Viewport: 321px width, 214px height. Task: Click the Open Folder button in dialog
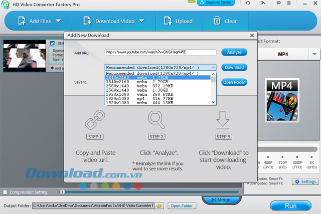(x=234, y=82)
